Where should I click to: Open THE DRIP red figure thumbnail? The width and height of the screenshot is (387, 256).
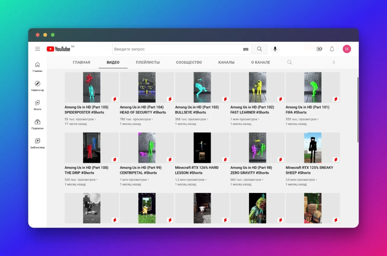(91, 147)
